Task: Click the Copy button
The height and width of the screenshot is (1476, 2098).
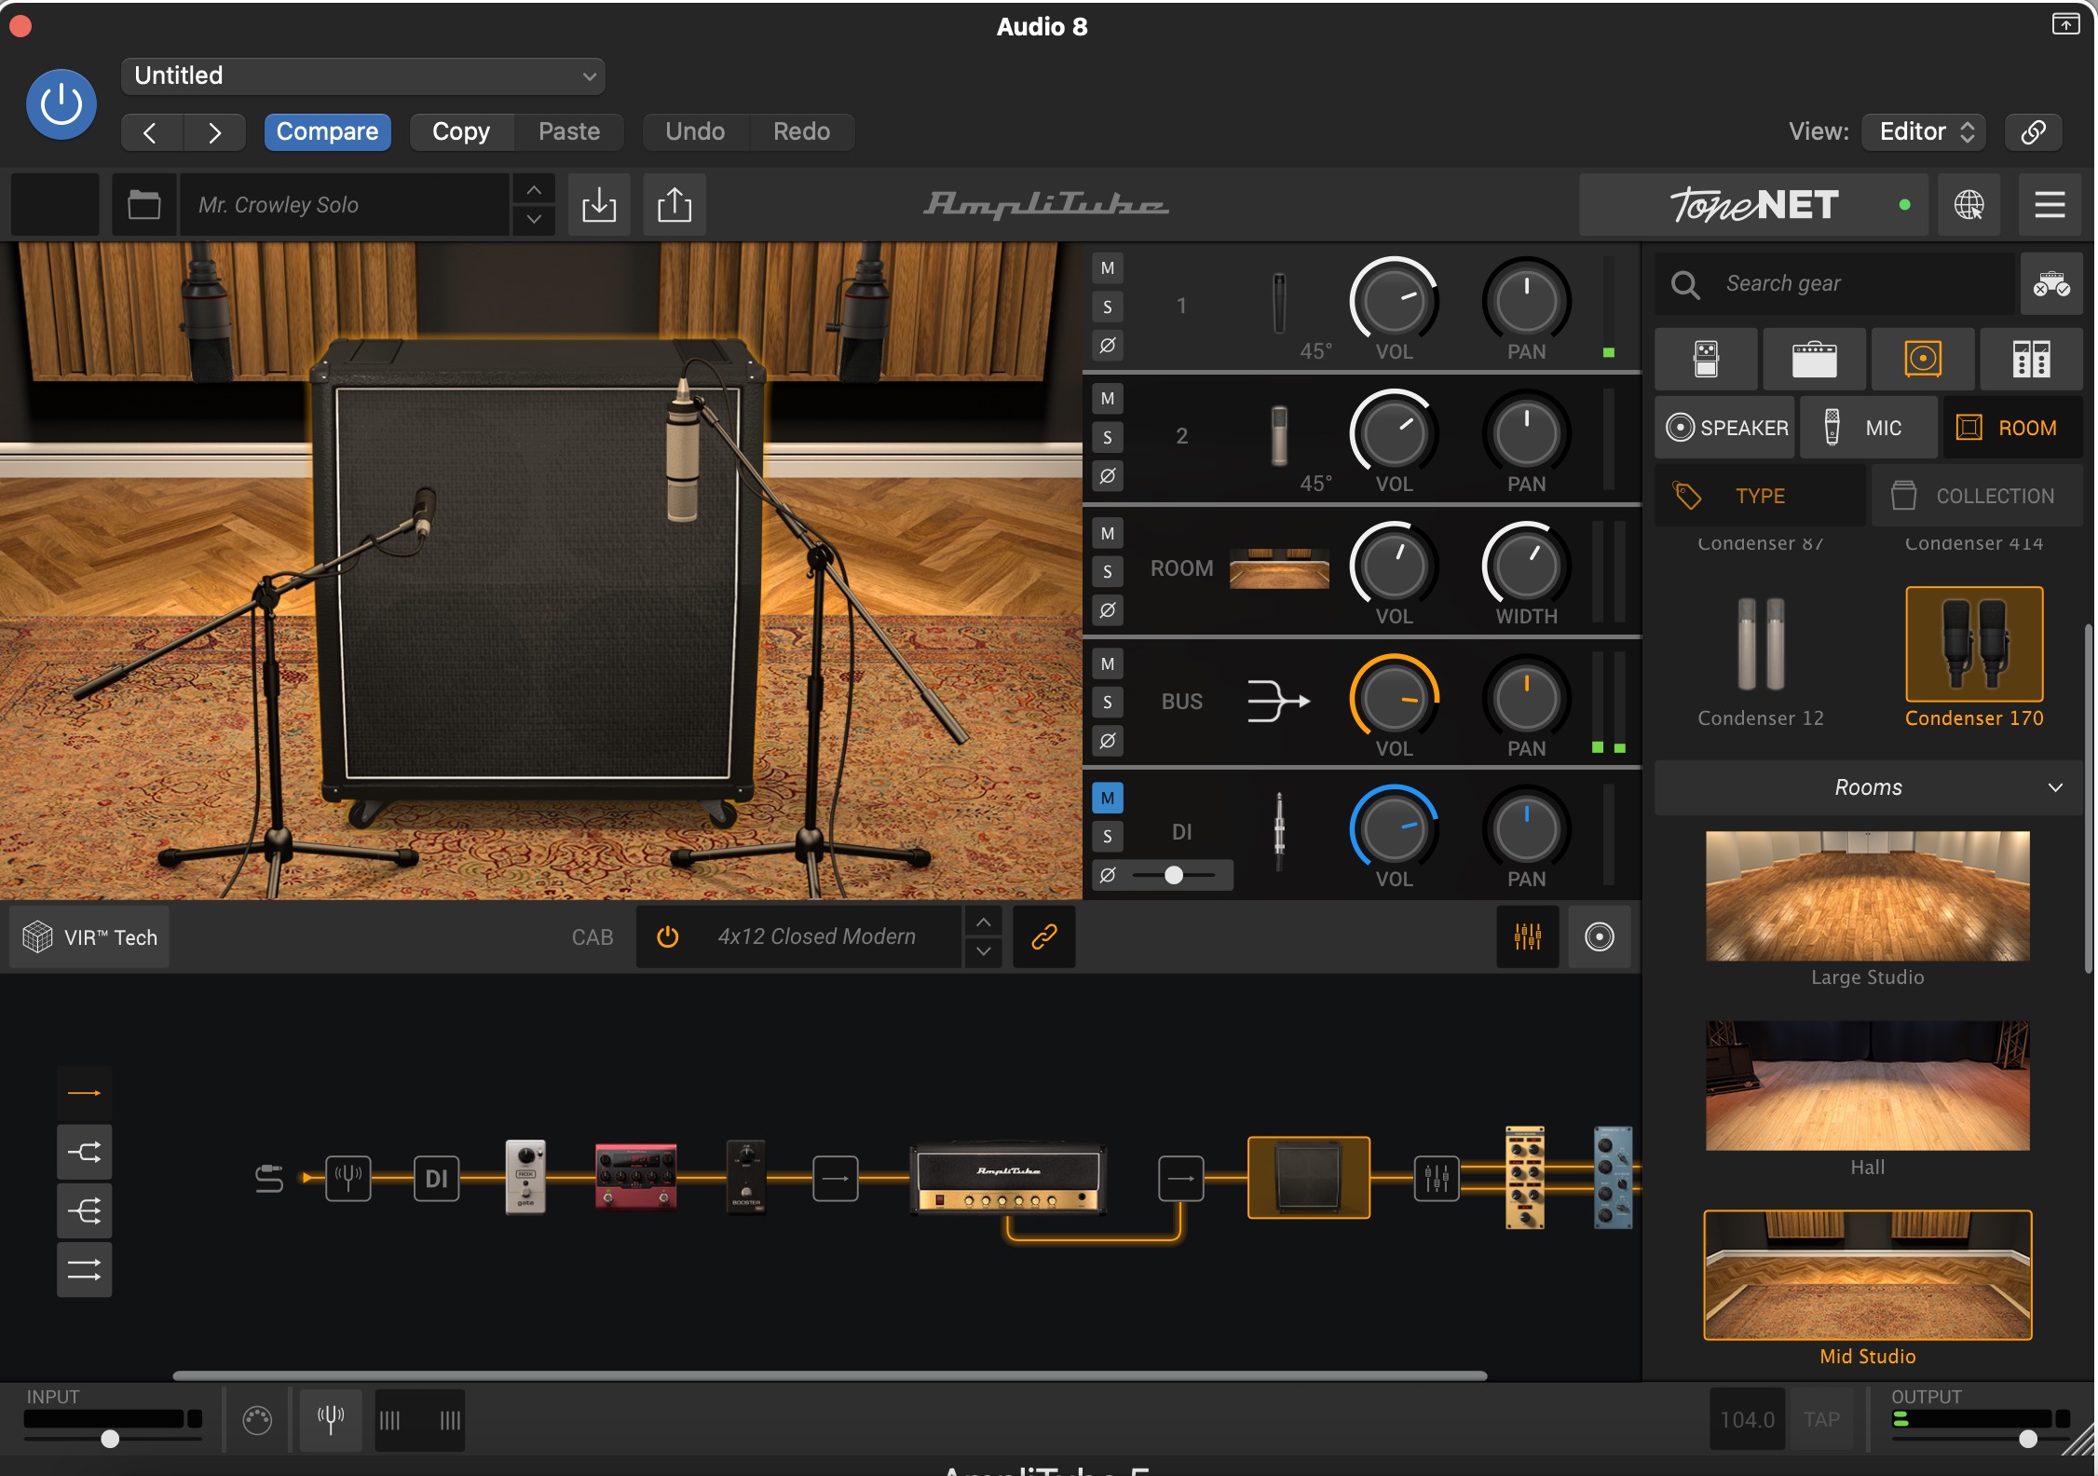Action: click(x=461, y=132)
